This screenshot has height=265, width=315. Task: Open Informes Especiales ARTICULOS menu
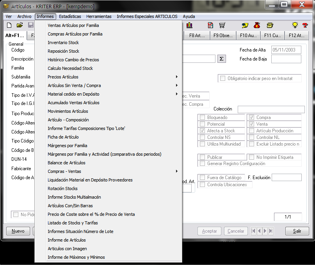147,16
